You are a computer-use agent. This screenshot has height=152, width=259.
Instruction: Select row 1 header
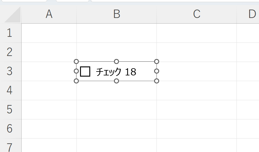(10, 33)
